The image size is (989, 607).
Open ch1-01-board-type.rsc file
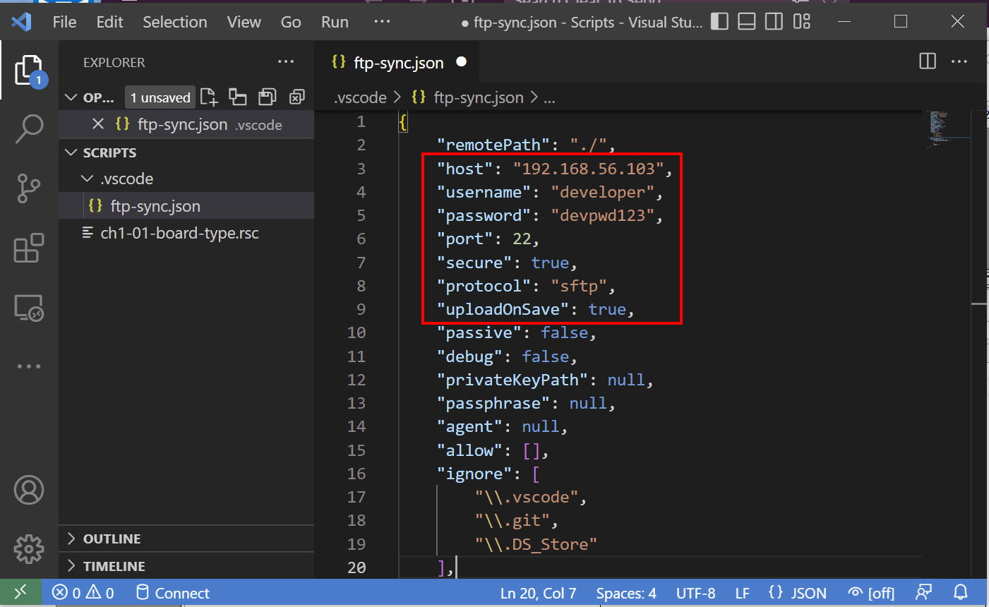pos(179,234)
